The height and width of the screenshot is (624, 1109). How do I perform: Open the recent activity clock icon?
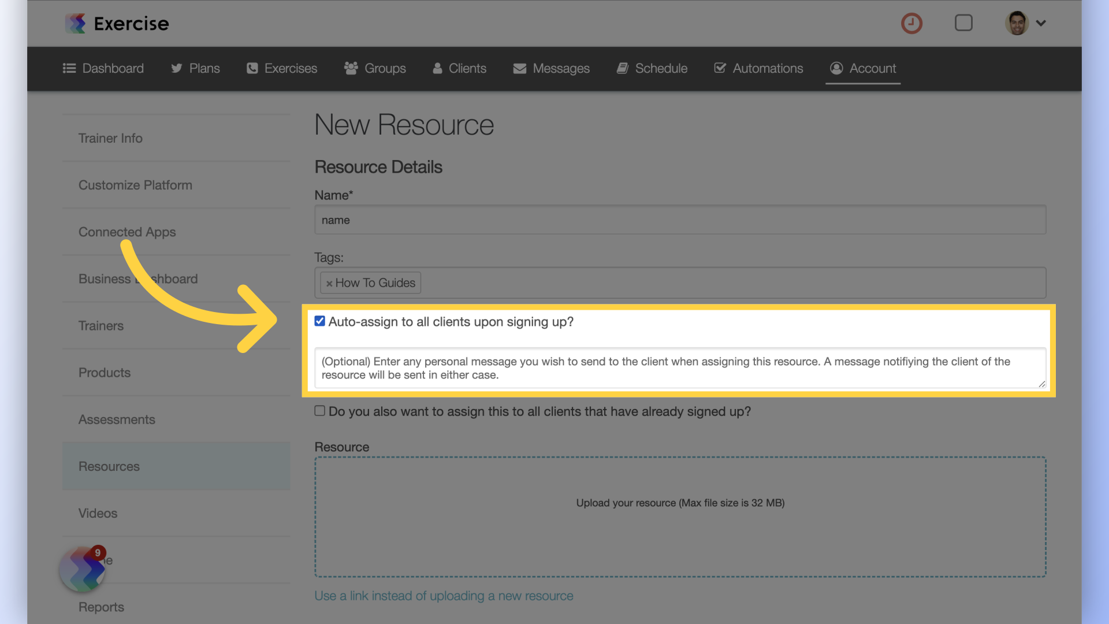point(911,23)
